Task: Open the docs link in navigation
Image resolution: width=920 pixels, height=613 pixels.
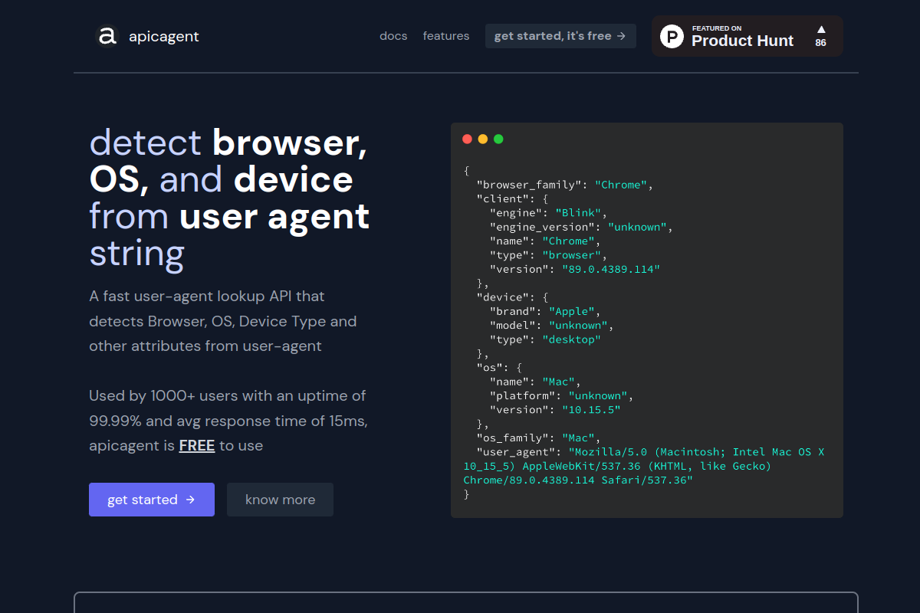Action: [393, 36]
